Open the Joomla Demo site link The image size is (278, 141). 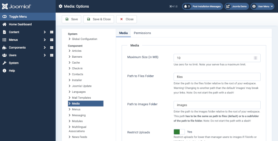237,6
